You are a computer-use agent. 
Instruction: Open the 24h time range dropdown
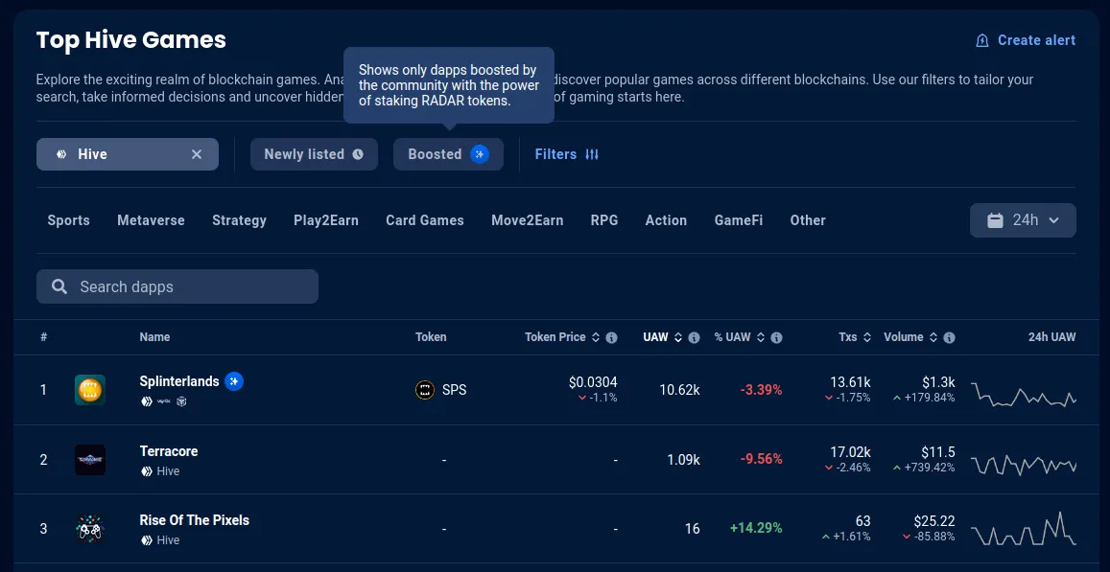(x=1023, y=220)
